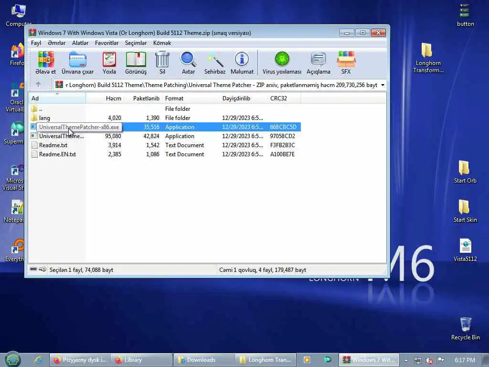489x367 pixels.
Task: Click the F3FB2B3C CRC32 value
Action: [283, 145]
